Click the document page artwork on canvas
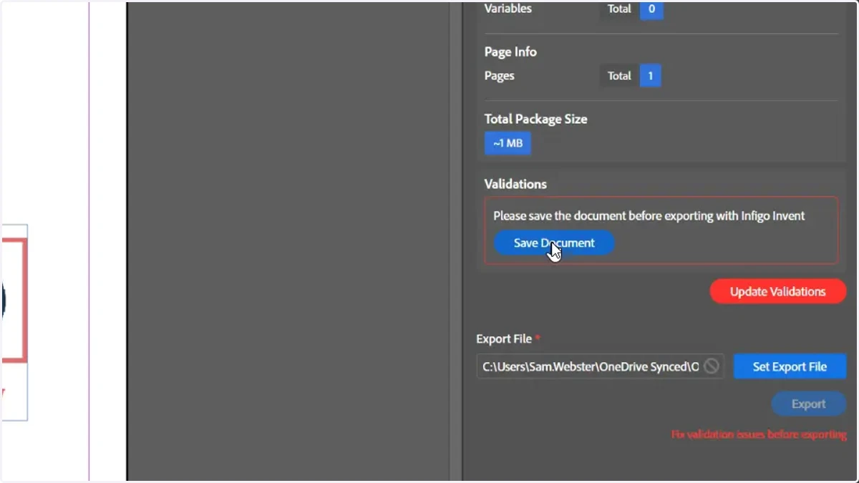 (14, 322)
